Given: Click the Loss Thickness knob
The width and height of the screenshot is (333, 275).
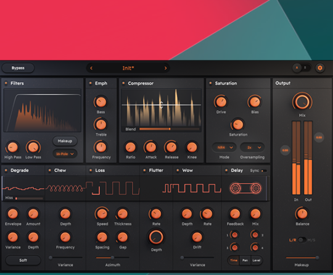Looking at the screenshot, I should pos(122,214).
